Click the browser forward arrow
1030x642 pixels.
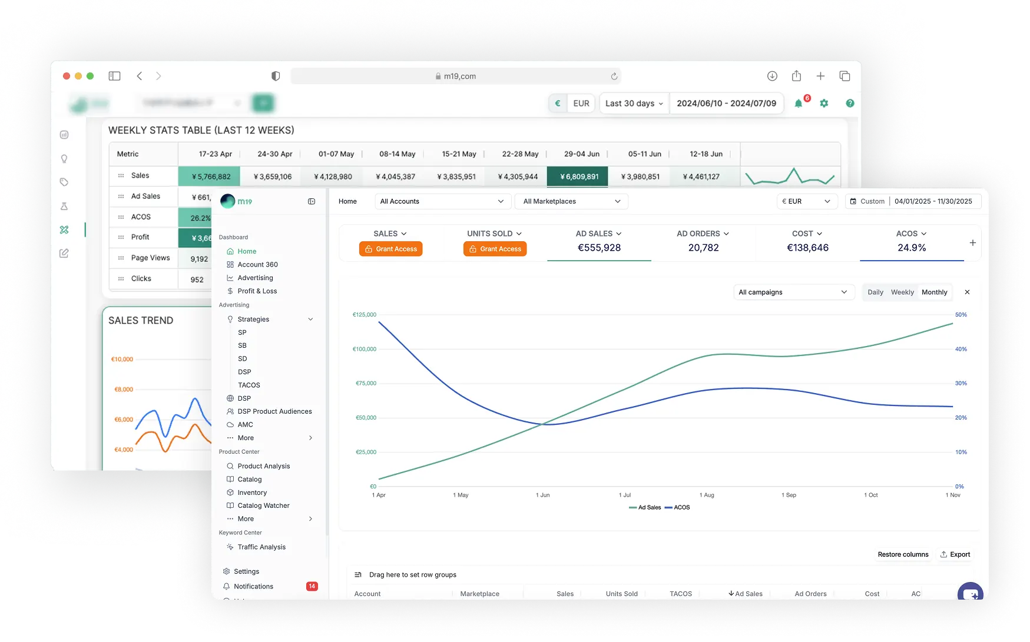(158, 76)
